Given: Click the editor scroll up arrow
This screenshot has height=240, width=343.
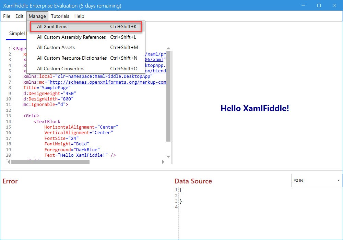Looking at the screenshot, I should (168, 48).
